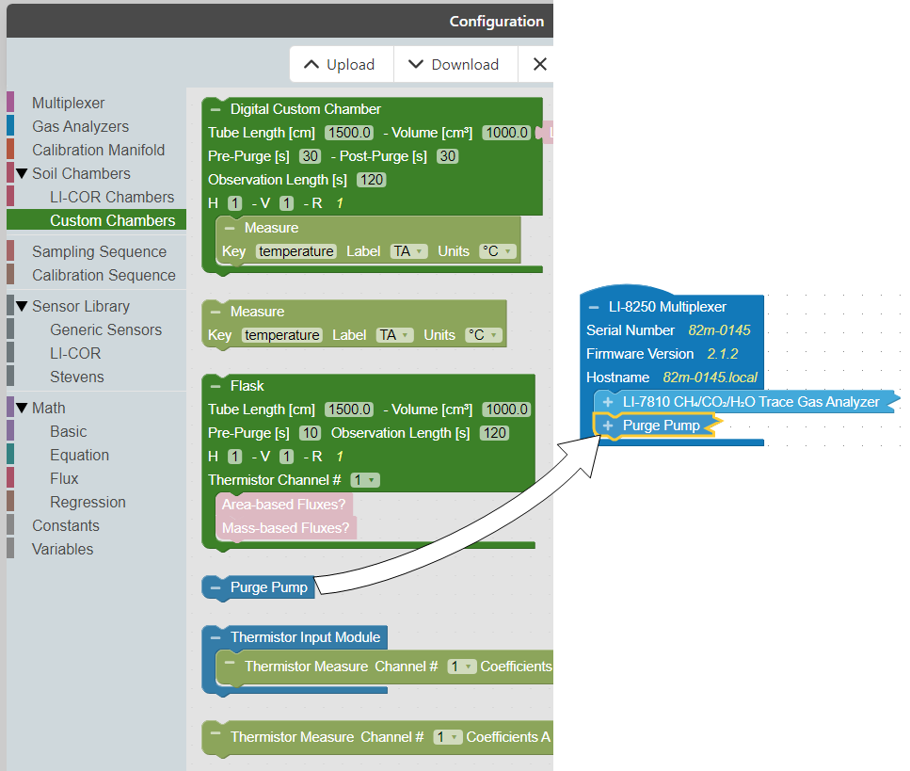Edit Tube Length in Flask block
The width and height of the screenshot is (910, 771).
click(349, 410)
